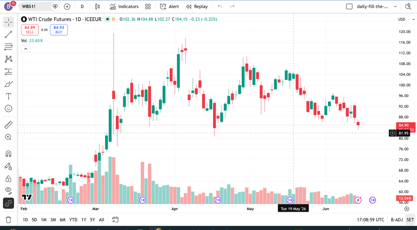The width and height of the screenshot is (417, 230).
Task: Create a new Alert
Action: click(x=169, y=6)
